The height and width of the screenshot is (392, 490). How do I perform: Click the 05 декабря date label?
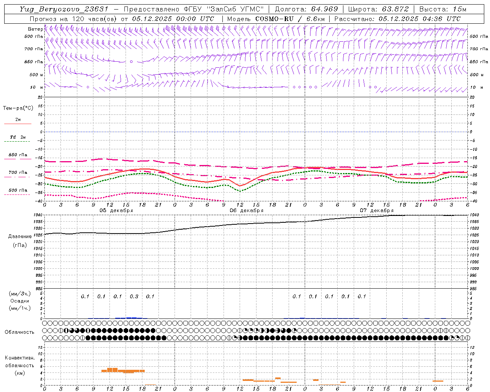coord(116,211)
